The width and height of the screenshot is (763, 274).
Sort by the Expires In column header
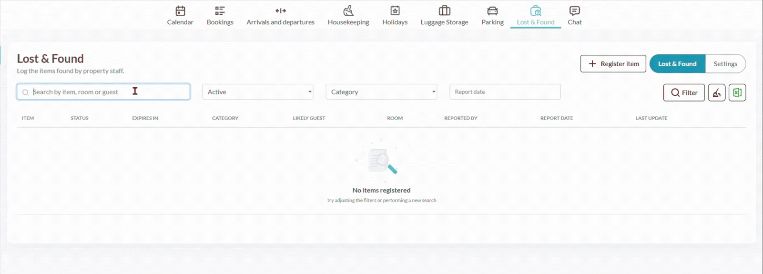pyautogui.click(x=145, y=118)
